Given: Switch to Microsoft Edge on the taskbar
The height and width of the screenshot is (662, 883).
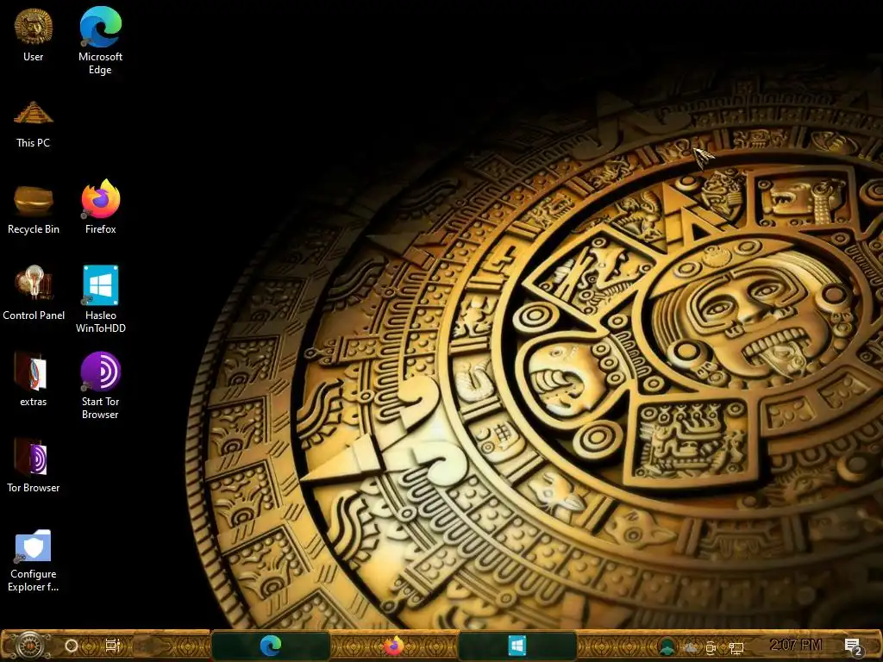Looking at the screenshot, I should point(270,646).
